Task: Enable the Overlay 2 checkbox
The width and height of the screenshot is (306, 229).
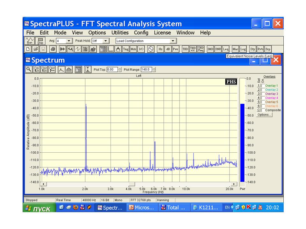Action: pos(263,90)
